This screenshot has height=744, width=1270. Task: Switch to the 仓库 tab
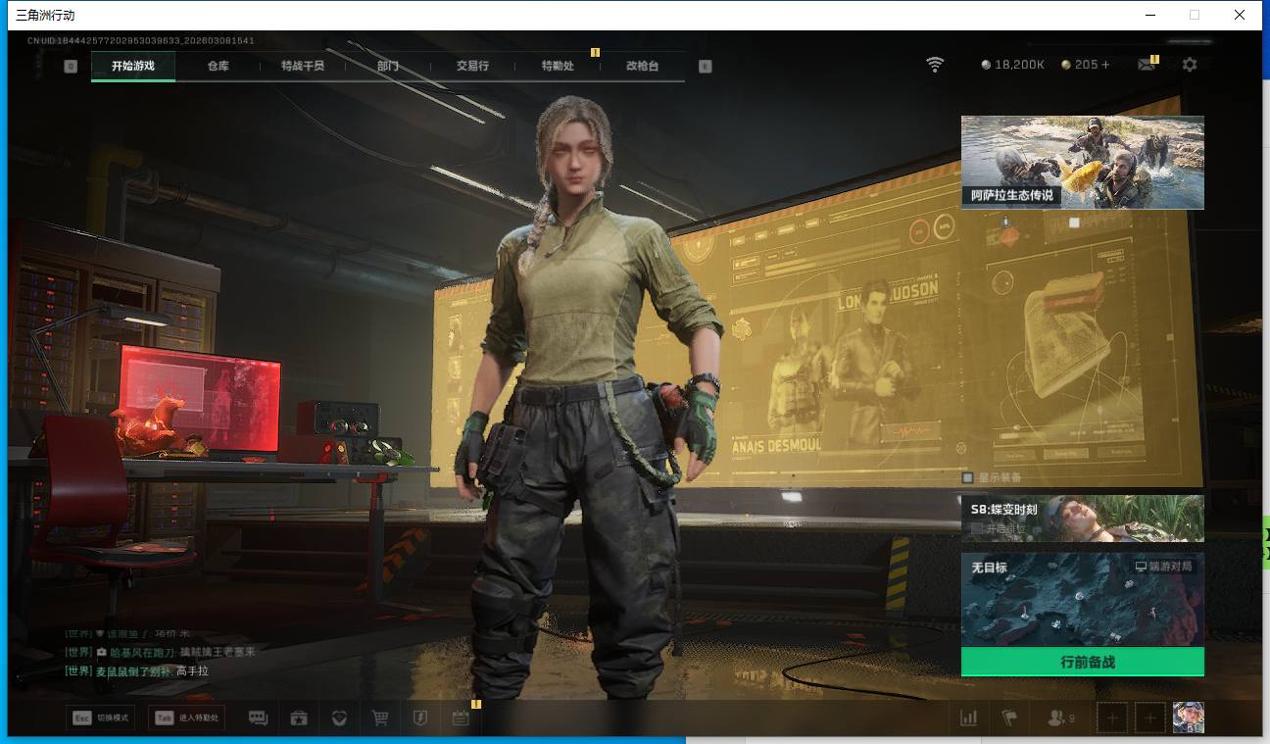(x=218, y=66)
